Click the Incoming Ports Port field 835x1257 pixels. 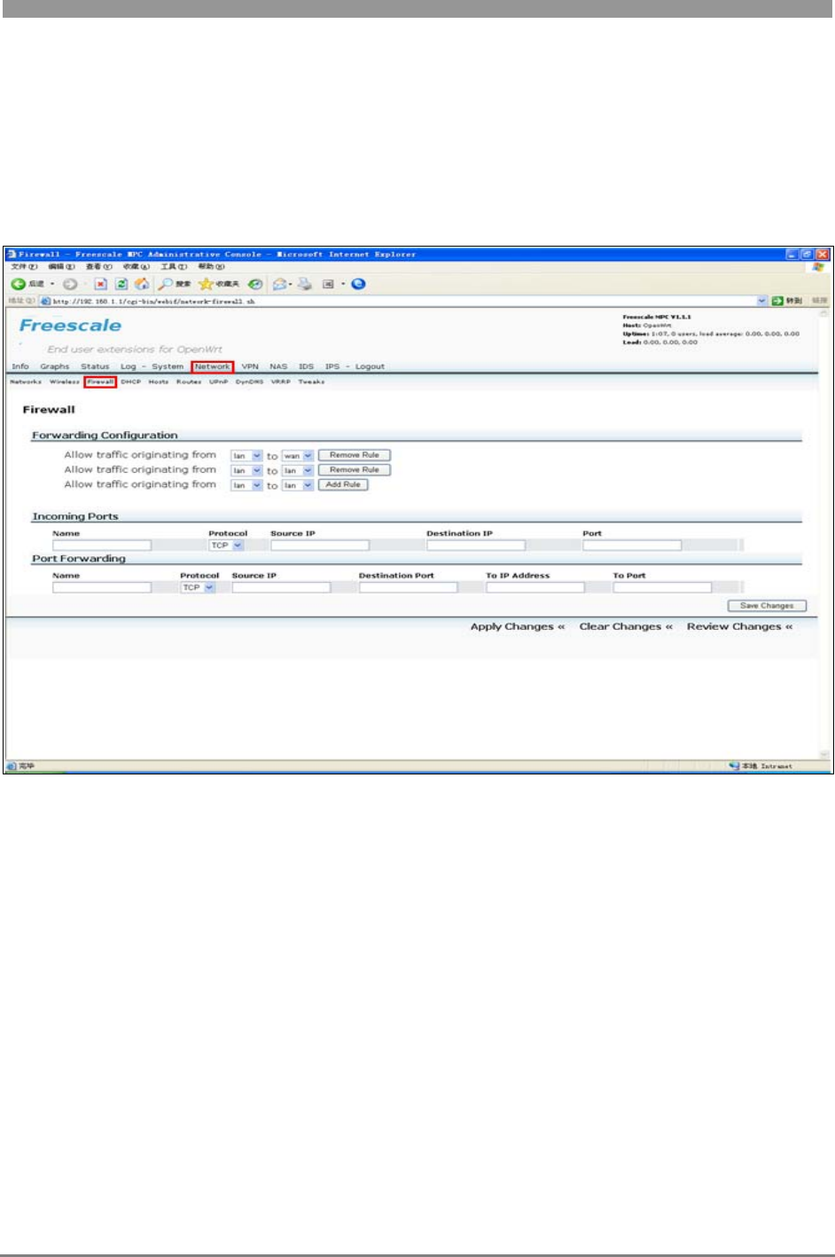[632, 546]
